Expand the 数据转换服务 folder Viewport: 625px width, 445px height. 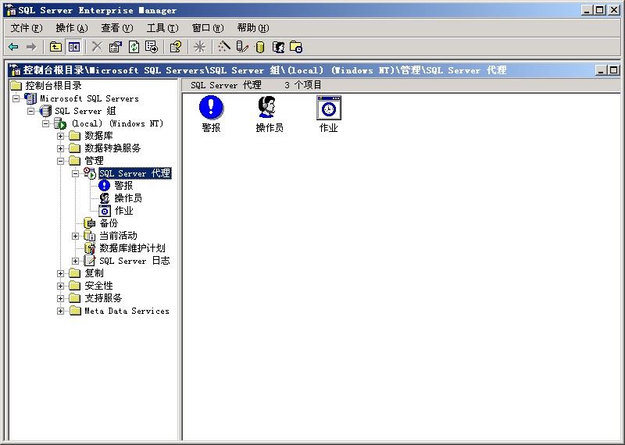coord(60,148)
